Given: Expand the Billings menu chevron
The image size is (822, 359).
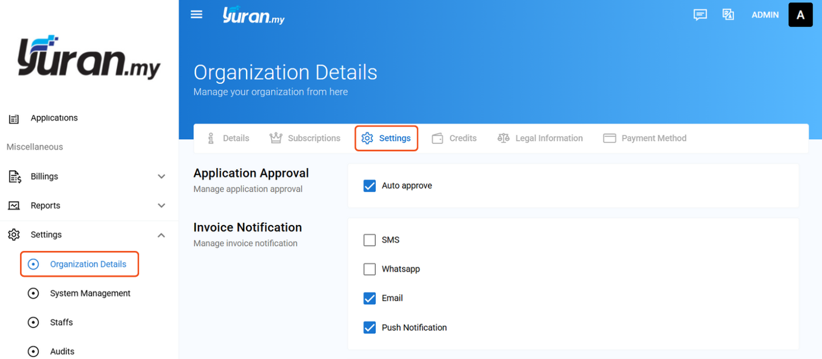Looking at the screenshot, I should point(161,176).
